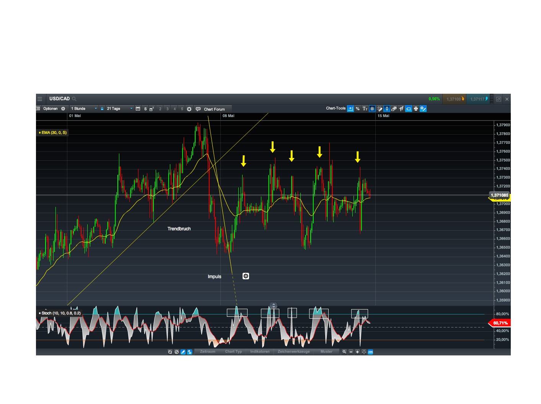Click the yellow EMA color swatch in legend
The width and height of the screenshot is (541, 404).
coord(40,132)
